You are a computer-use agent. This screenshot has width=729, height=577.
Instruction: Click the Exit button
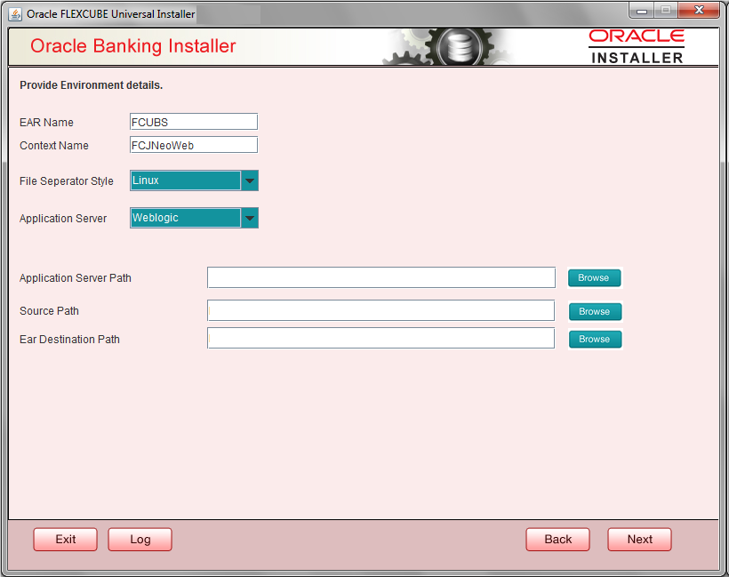point(66,540)
